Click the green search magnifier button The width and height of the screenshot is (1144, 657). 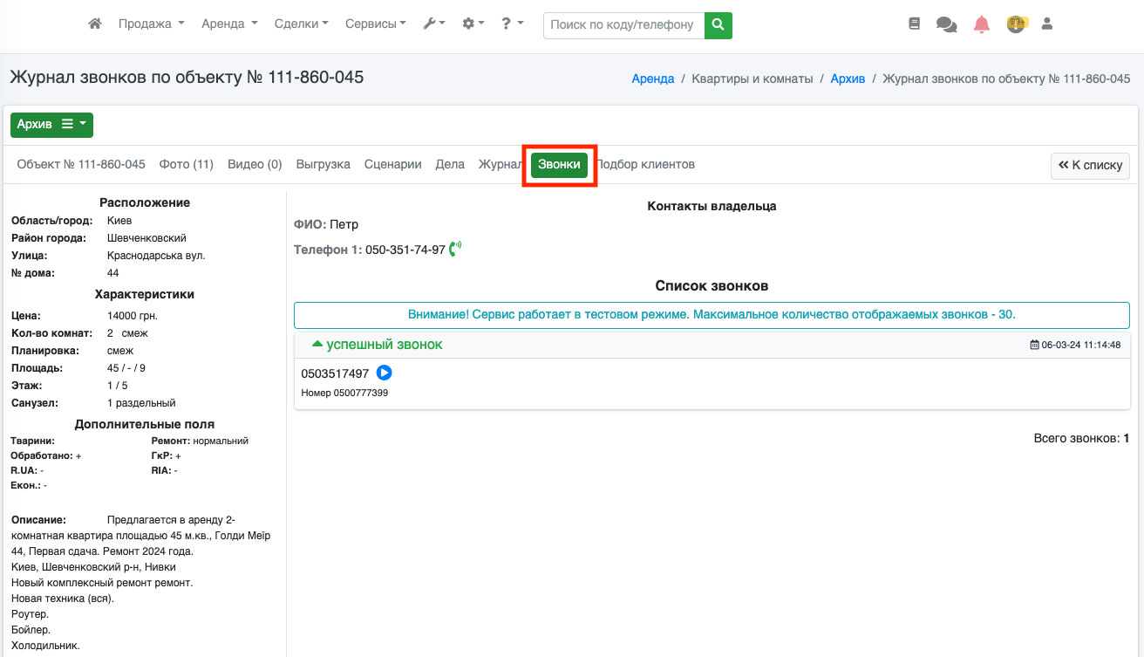pos(718,25)
